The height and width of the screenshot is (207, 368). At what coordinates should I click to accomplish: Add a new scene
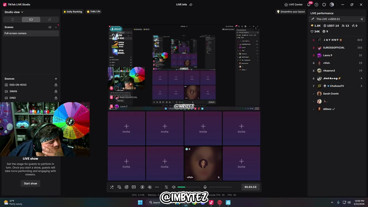[x=56, y=27]
